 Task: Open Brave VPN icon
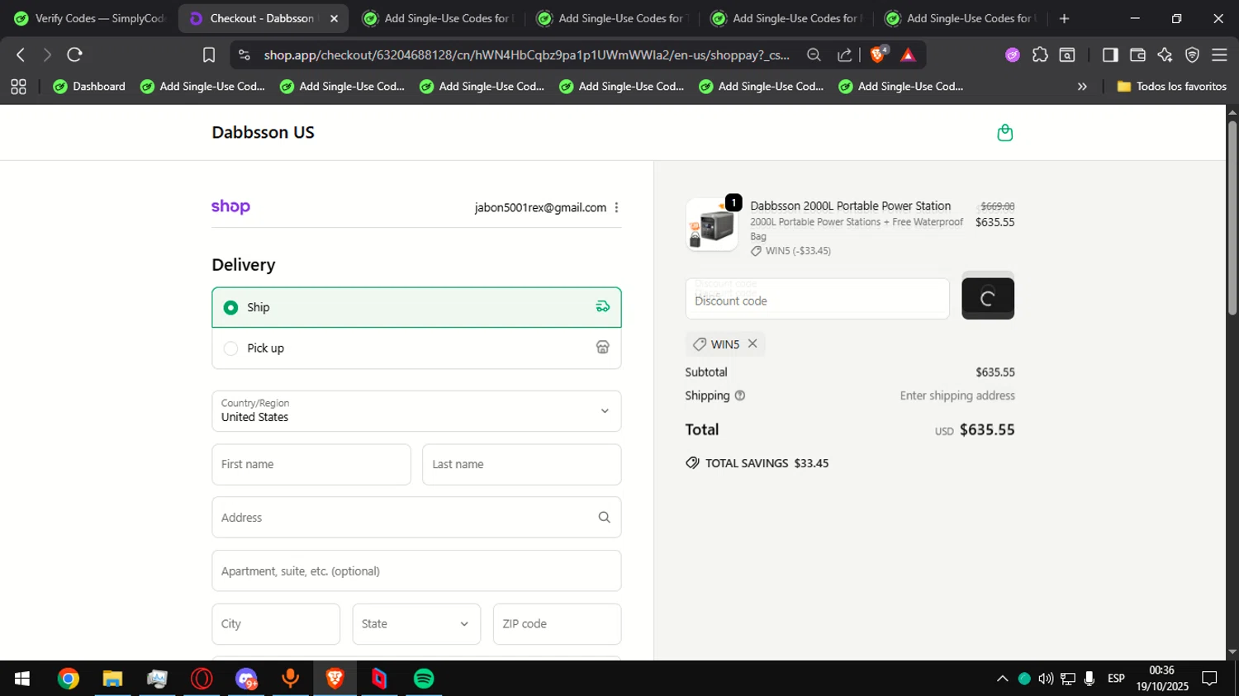coord(1192,54)
